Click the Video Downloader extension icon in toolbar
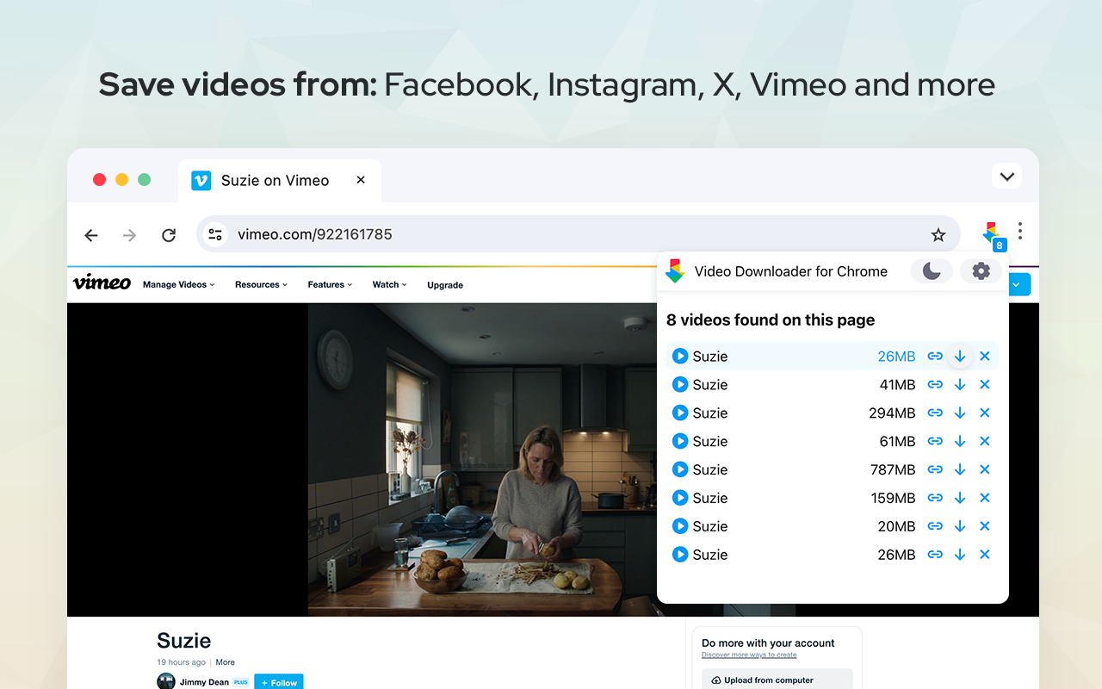 [992, 233]
